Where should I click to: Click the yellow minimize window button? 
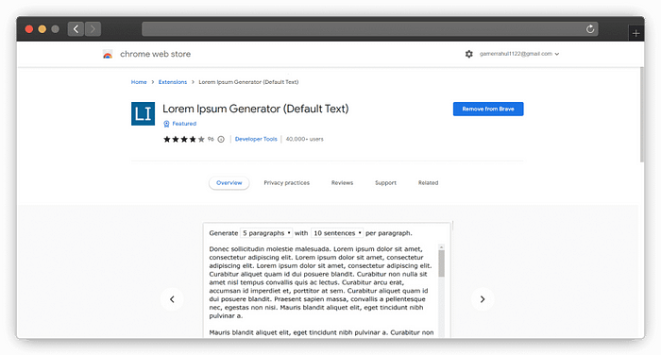click(x=42, y=29)
